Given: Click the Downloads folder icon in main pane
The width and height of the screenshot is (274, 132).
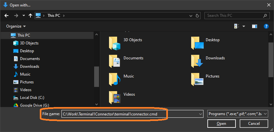Looking at the screenshot, I should [x=197, y=61].
